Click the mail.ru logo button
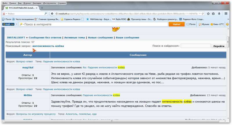Screen dimensions: 232x125 pos(8,24)
